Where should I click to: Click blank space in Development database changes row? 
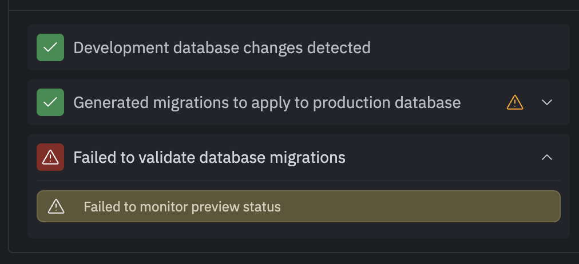[469, 47]
